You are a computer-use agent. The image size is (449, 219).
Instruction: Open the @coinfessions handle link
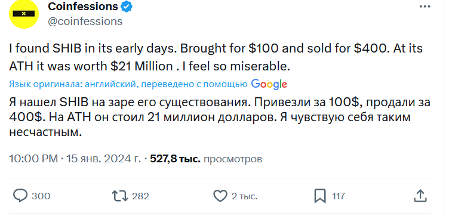click(x=85, y=21)
